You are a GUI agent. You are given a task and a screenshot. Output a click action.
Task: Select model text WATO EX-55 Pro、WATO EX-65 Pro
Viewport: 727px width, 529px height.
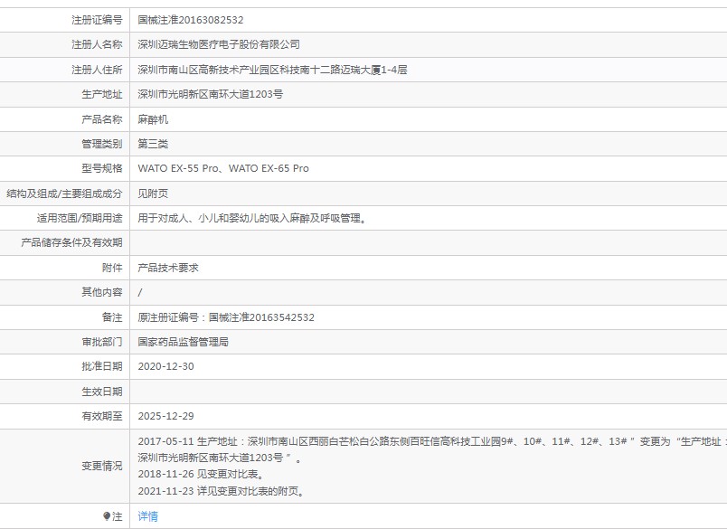(223, 168)
